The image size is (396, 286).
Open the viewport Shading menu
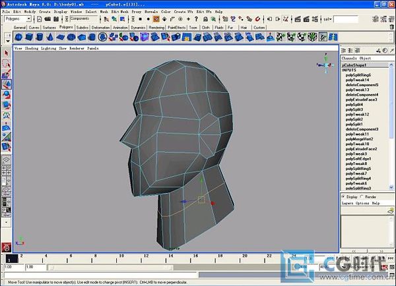(x=32, y=48)
